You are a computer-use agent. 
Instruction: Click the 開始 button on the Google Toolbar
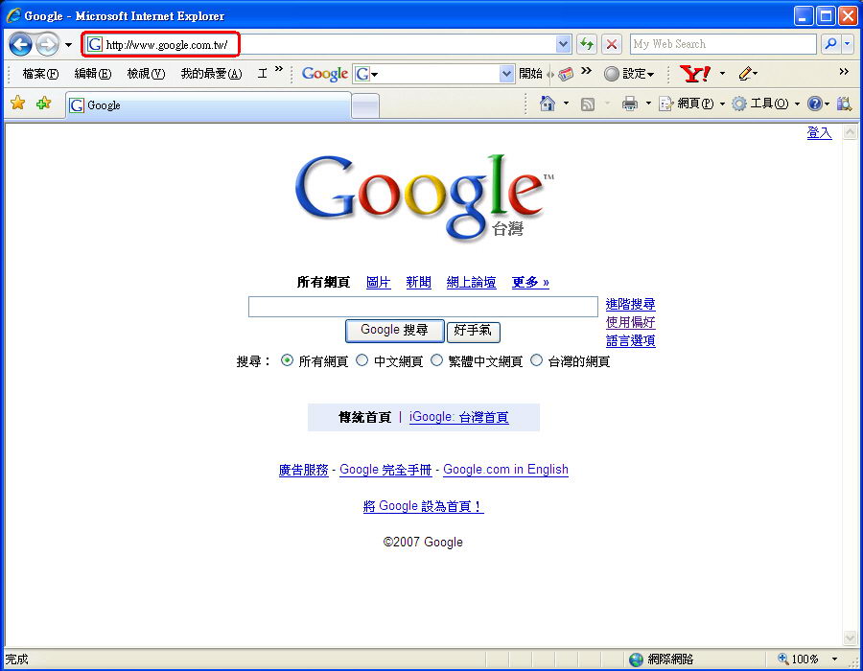tap(530, 74)
